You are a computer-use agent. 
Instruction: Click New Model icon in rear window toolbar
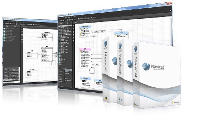[4, 24]
